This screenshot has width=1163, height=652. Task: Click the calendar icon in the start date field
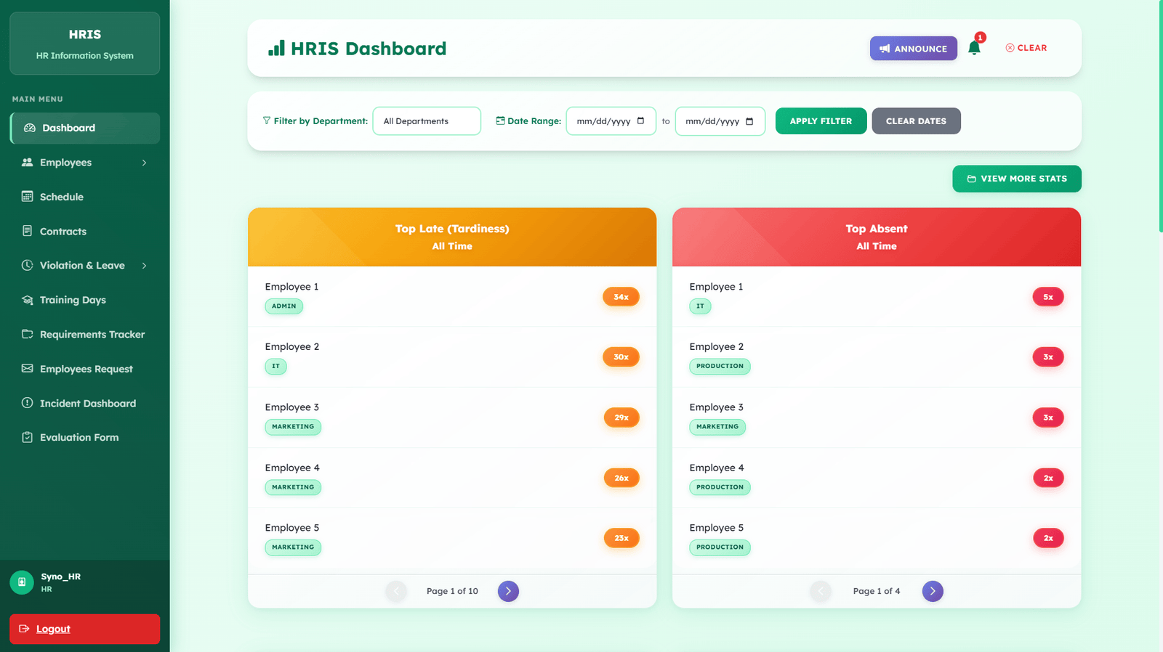click(x=640, y=121)
